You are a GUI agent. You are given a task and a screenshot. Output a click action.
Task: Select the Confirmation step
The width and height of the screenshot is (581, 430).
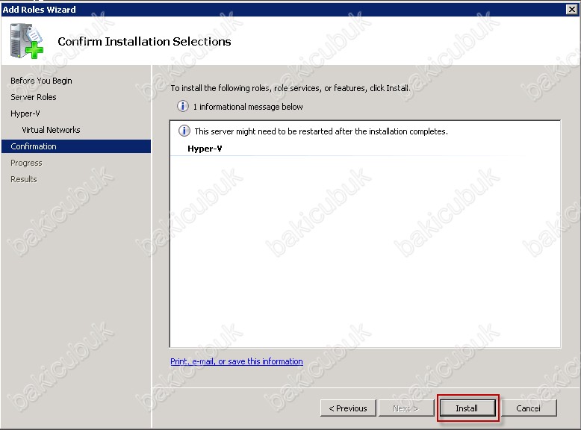(x=76, y=146)
